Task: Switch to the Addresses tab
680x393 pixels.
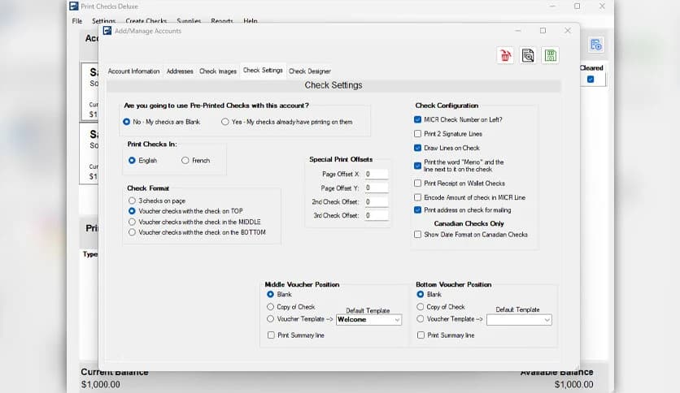Action: (x=180, y=71)
